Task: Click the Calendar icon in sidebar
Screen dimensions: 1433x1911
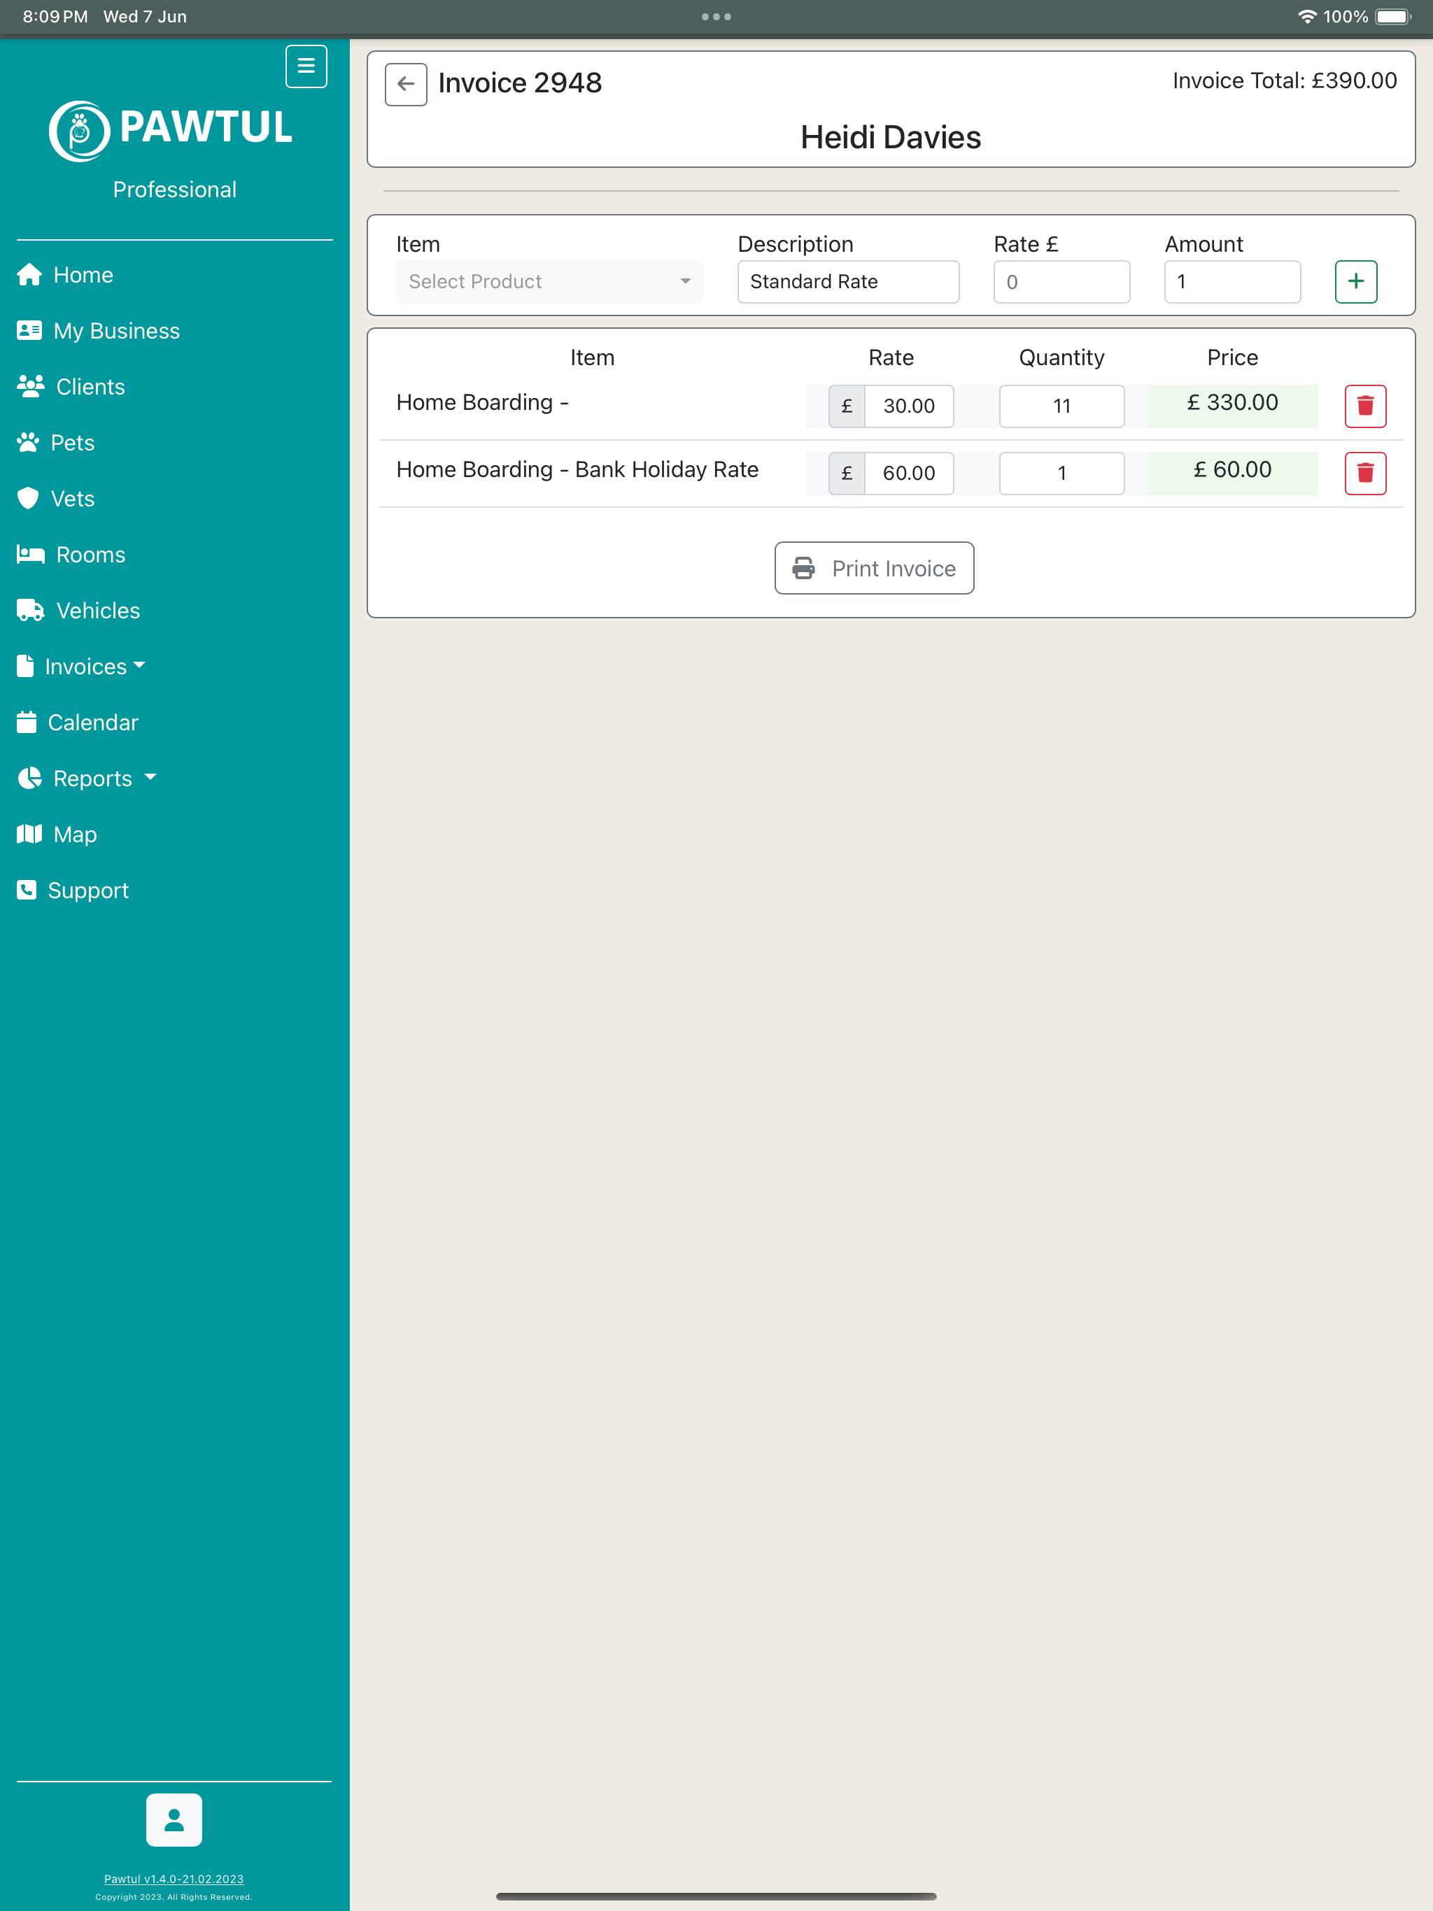Action: click(x=27, y=723)
